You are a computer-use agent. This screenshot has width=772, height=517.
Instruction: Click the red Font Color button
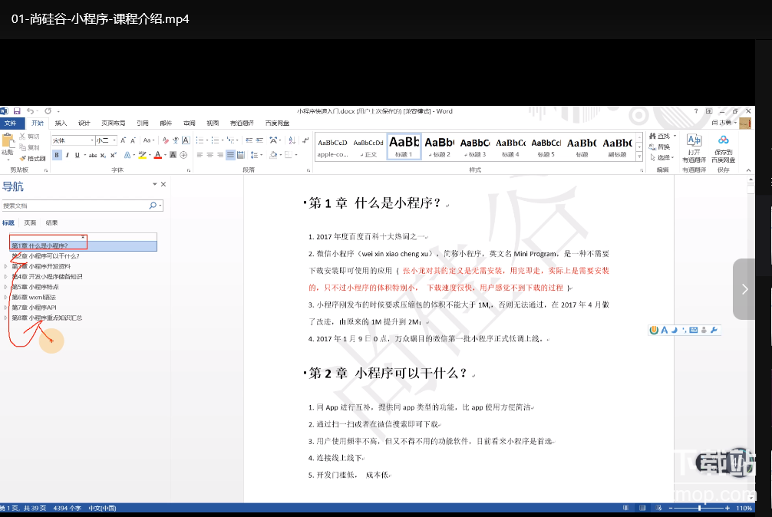(x=157, y=155)
